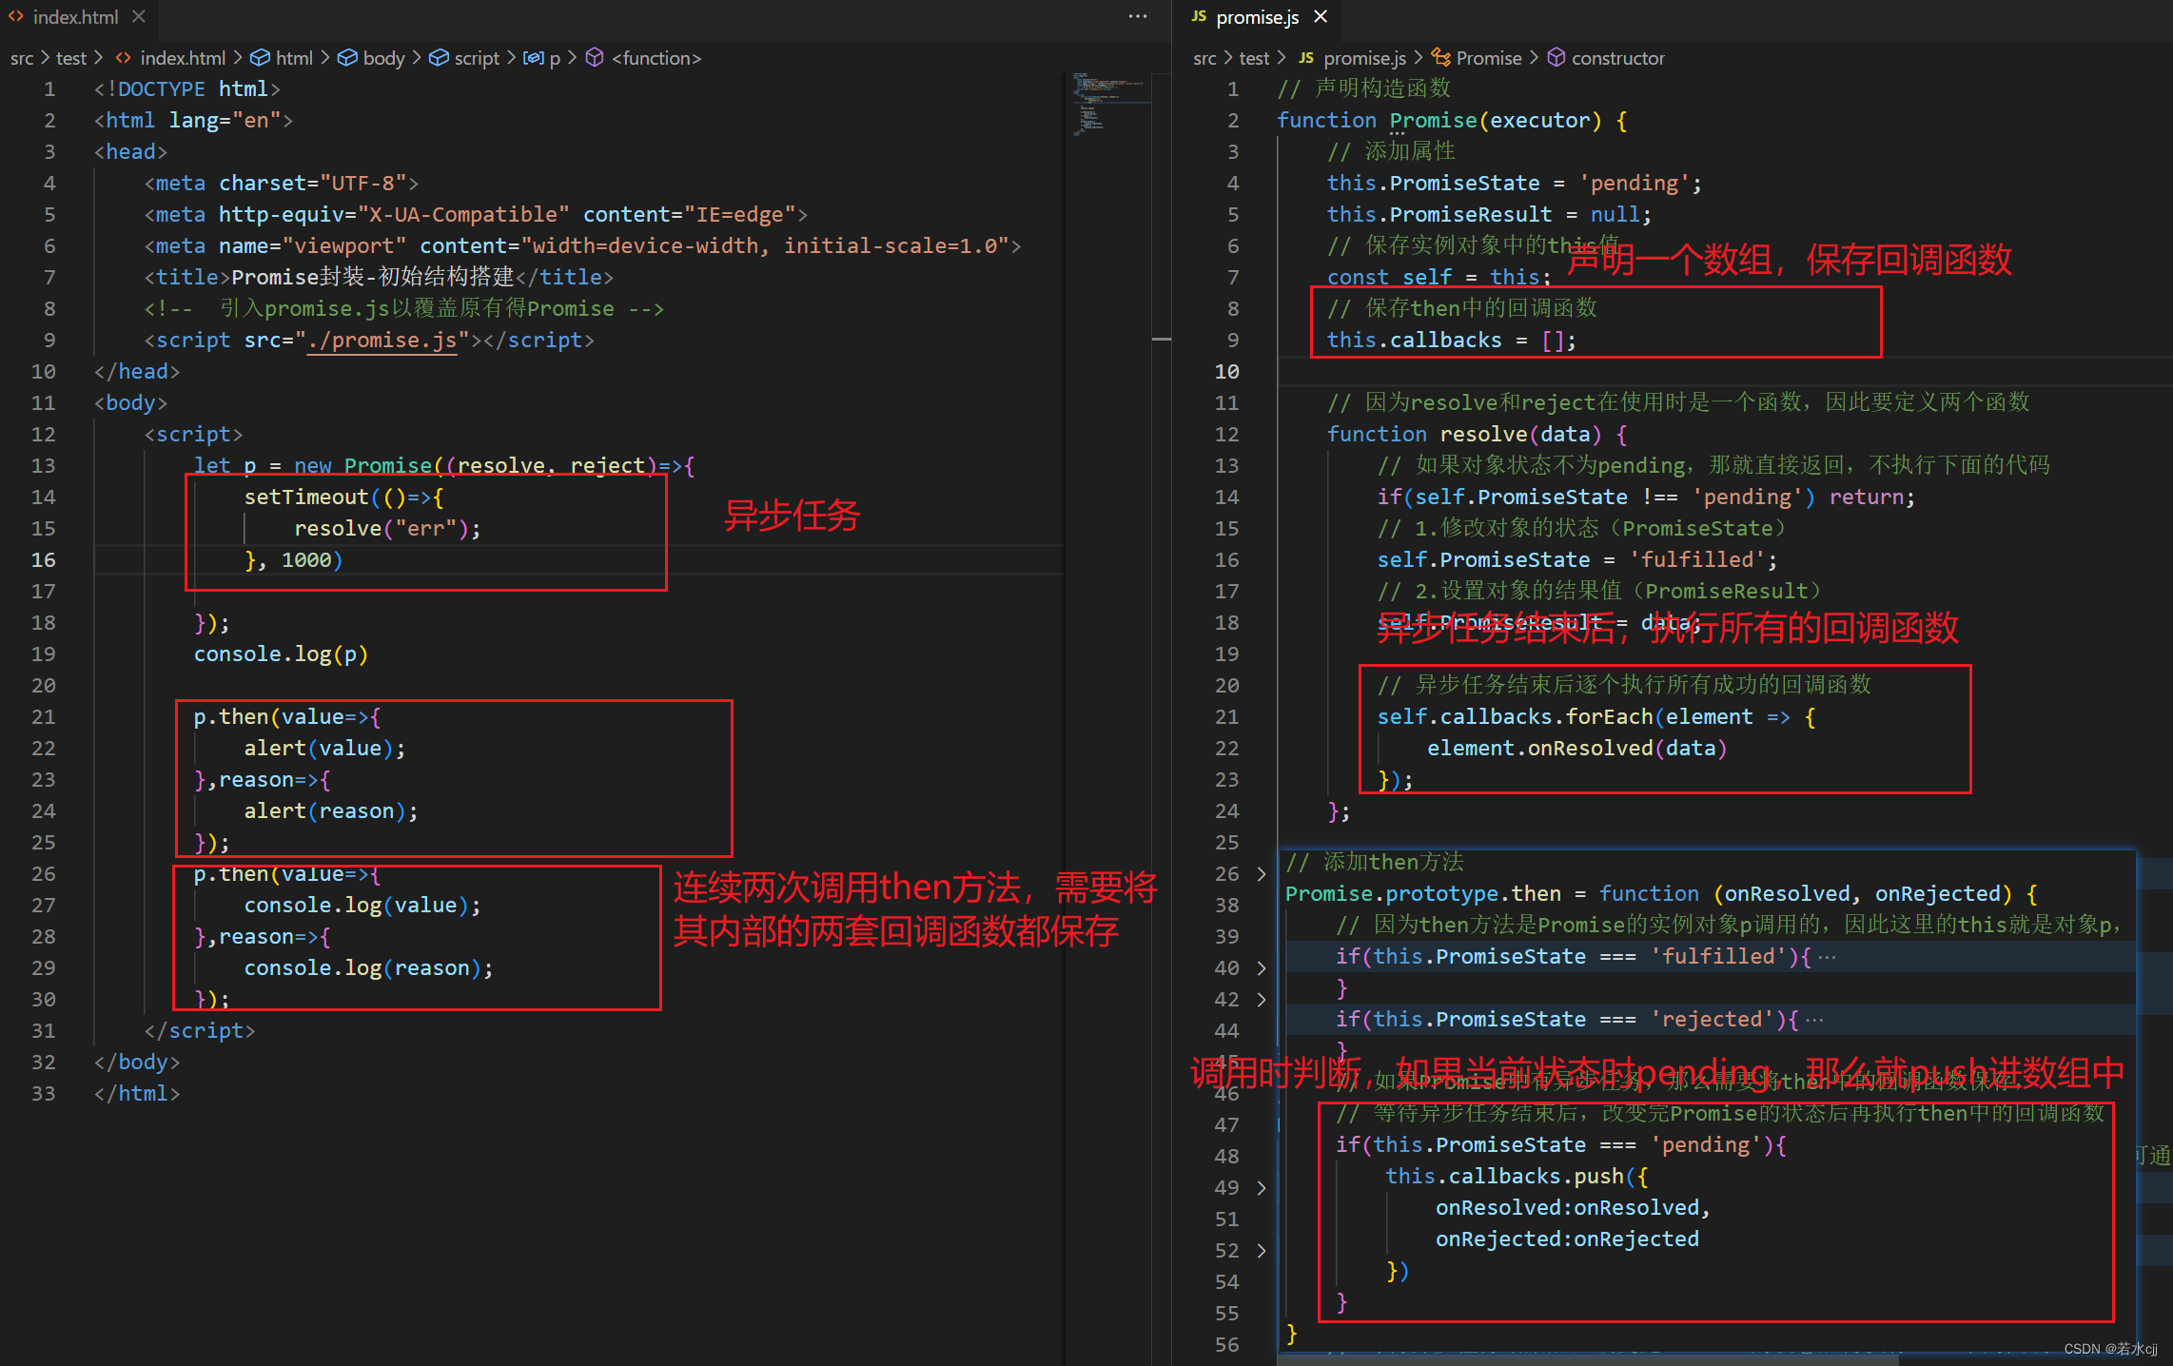Click the HTML icon on index.html tab
The image size is (2173, 1366).
click(x=16, y=17)
